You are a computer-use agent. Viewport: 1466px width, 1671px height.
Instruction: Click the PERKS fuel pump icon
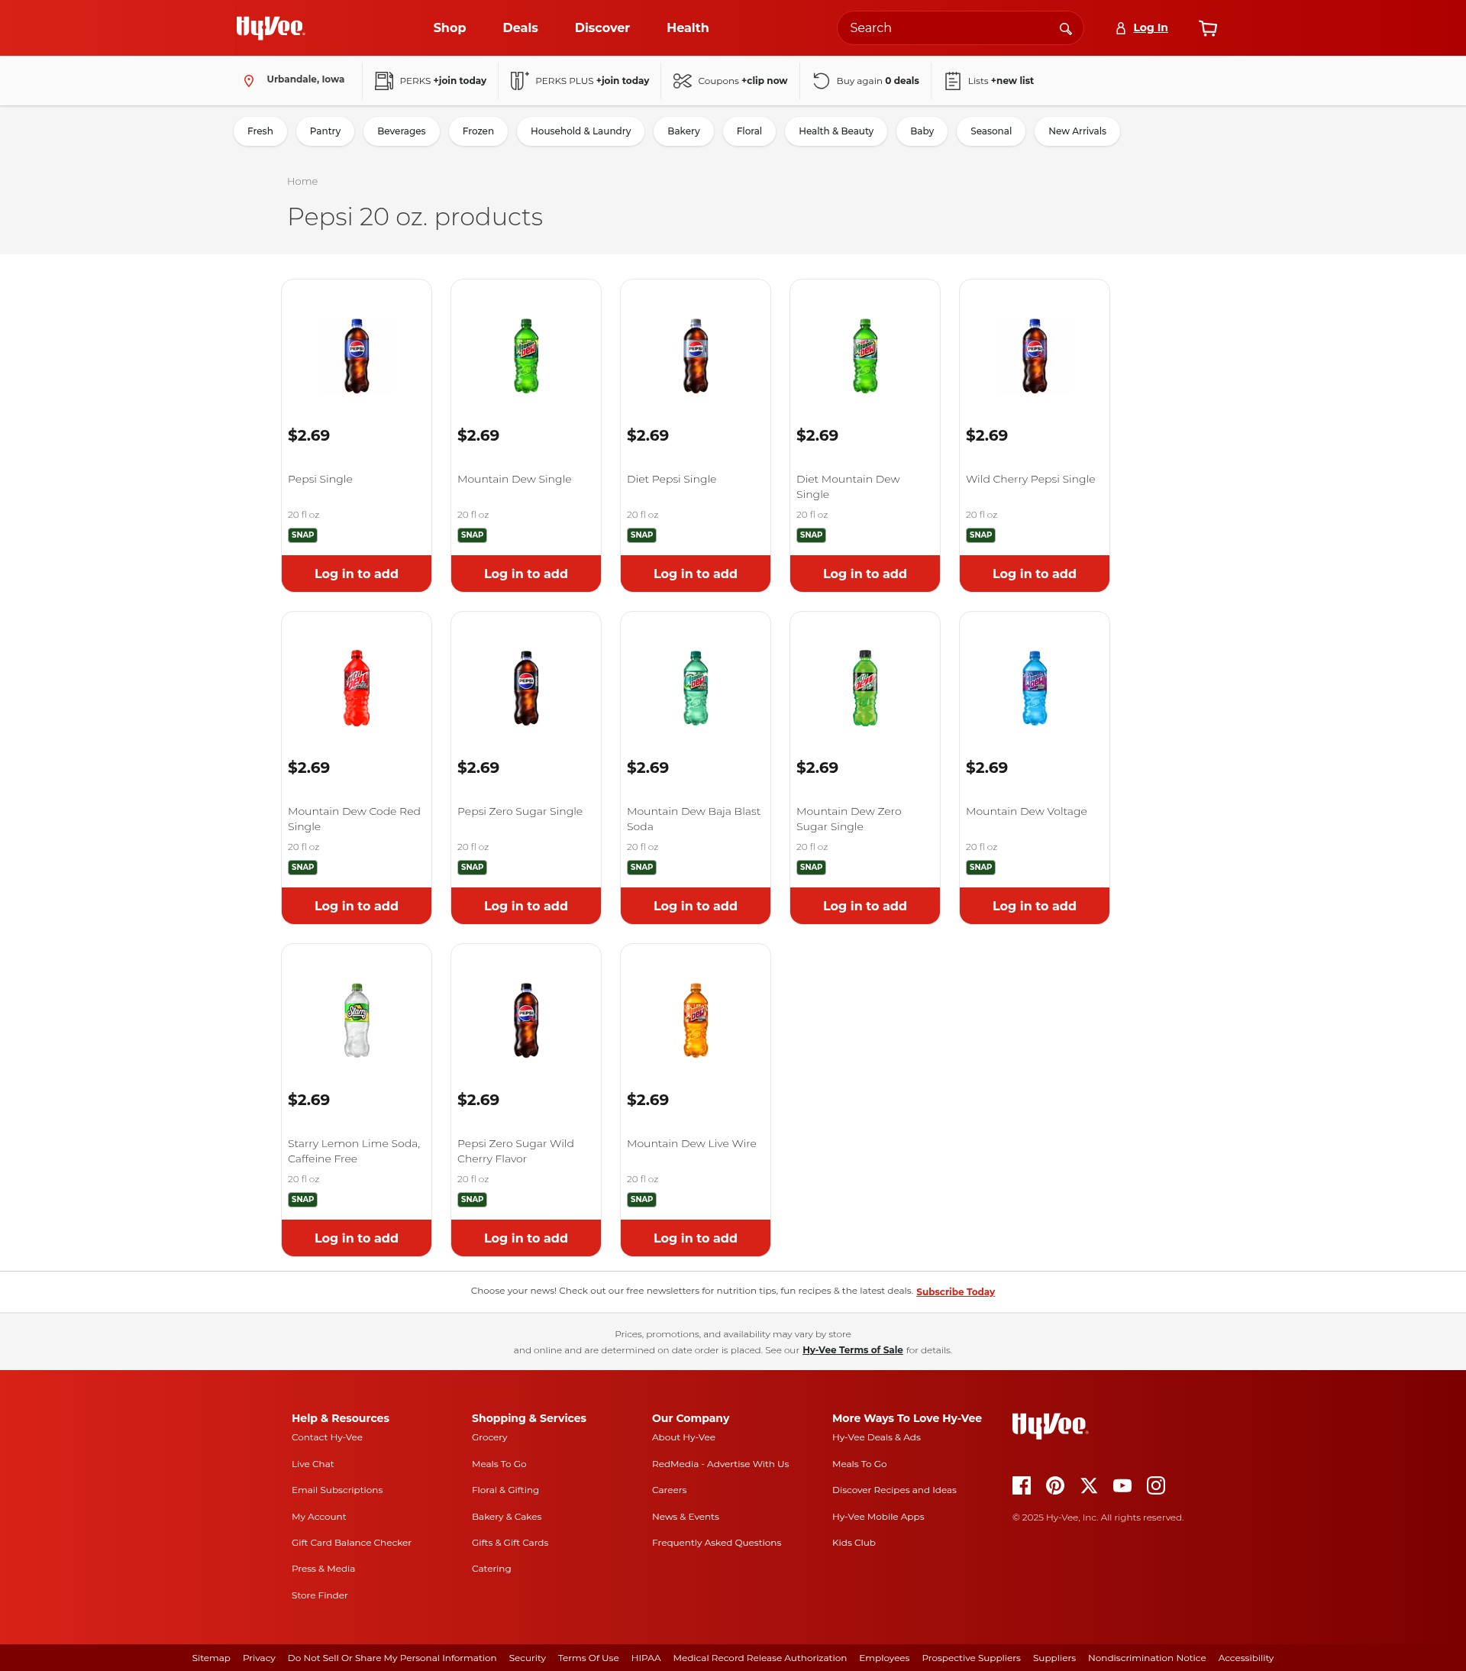tap(383, 80)
